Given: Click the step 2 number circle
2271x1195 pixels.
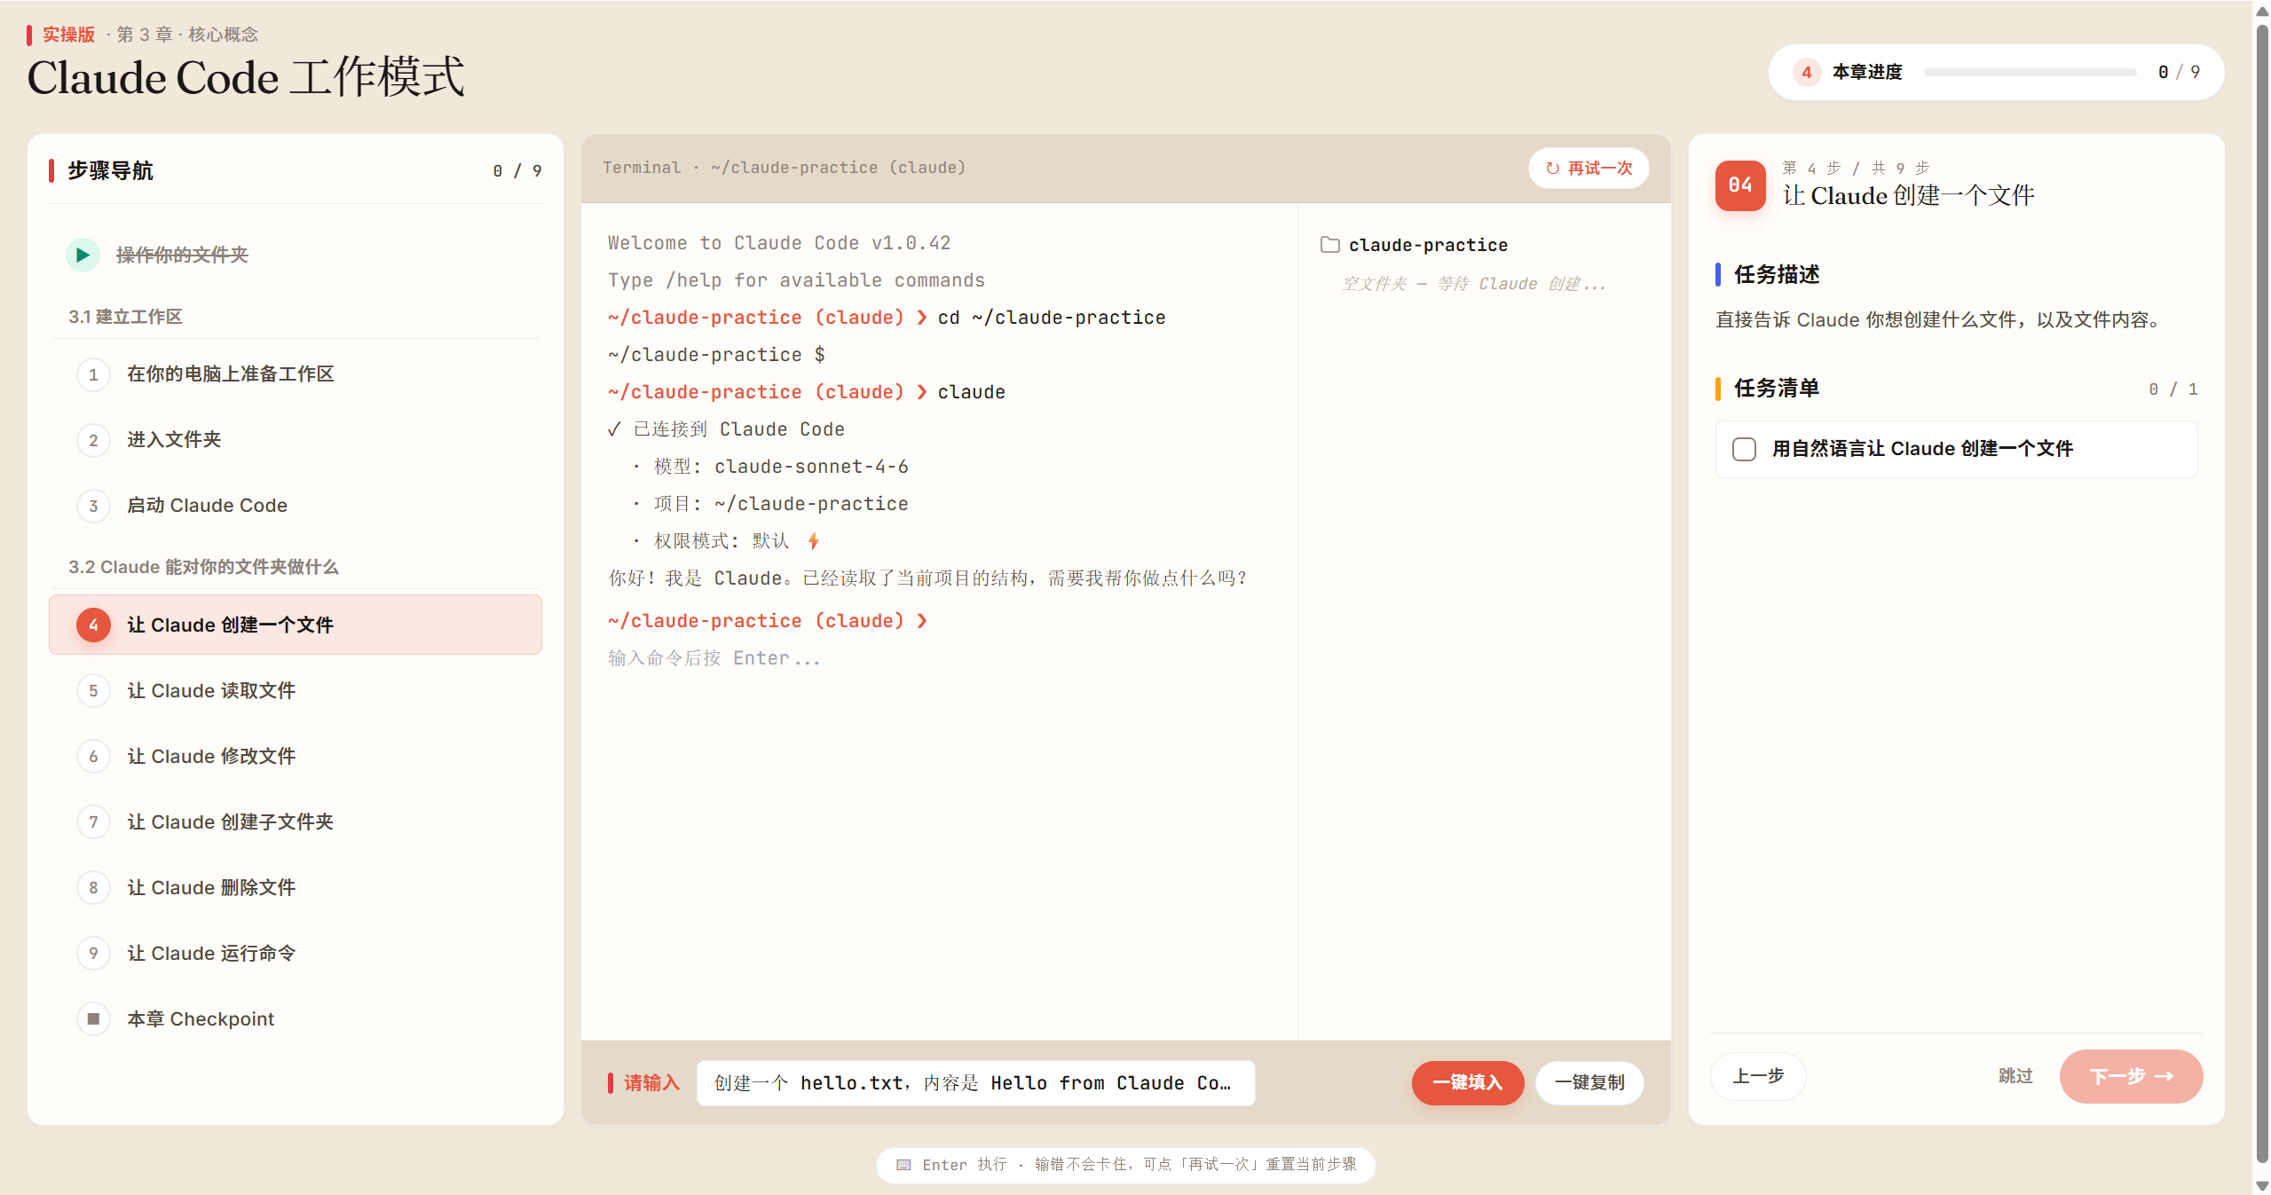Looking at the screenshot, I should coord(93,440).
